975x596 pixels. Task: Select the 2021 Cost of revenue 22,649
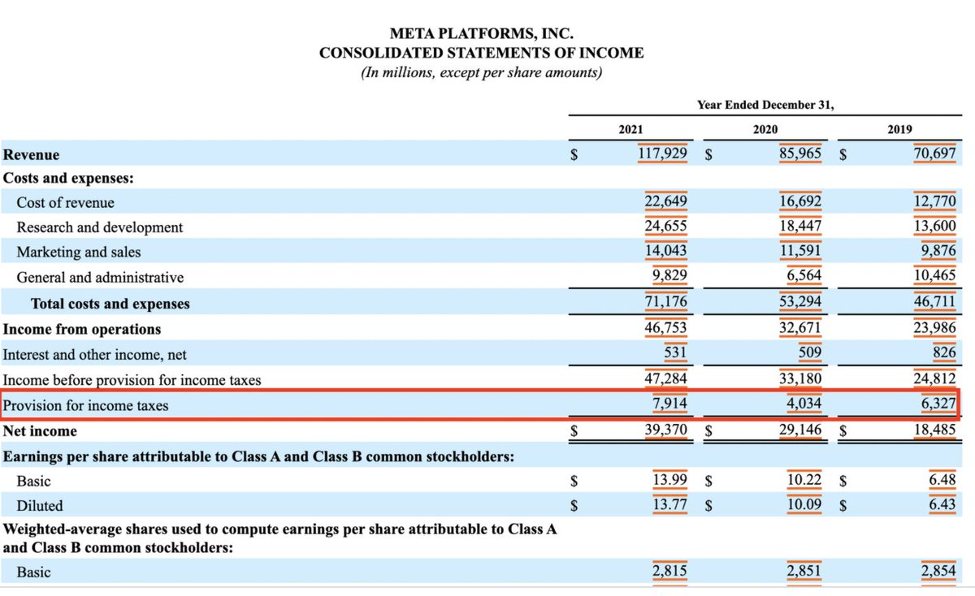(x=666, y=201)
